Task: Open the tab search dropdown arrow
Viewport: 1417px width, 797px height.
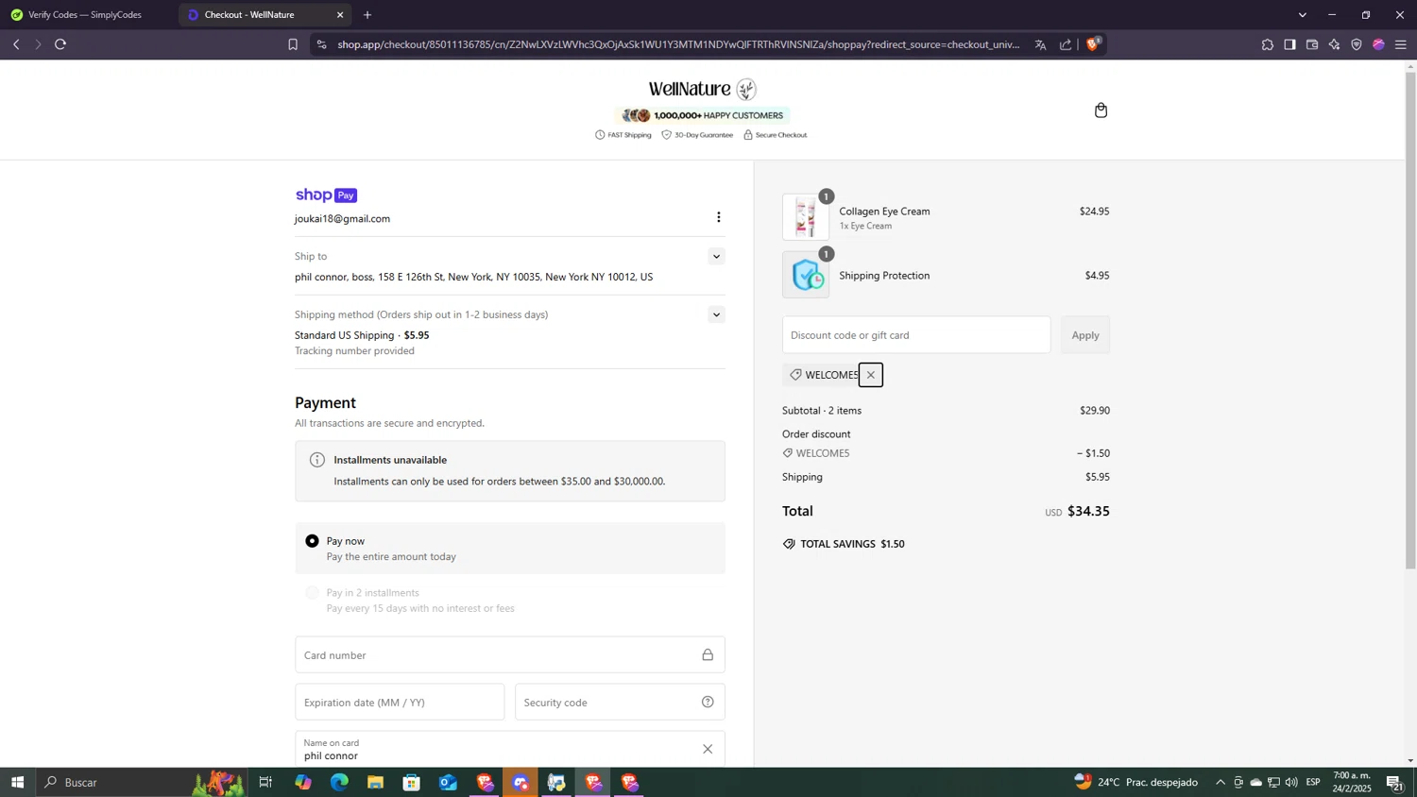Action: point(1303,15)
